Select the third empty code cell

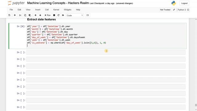point(106,66)
